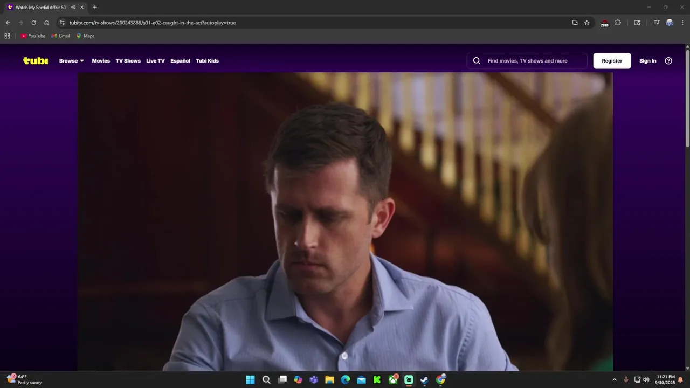The image size is (690, 388).
Task: Click the Google Lens search icon in toolbar
Action: (637, 23)
